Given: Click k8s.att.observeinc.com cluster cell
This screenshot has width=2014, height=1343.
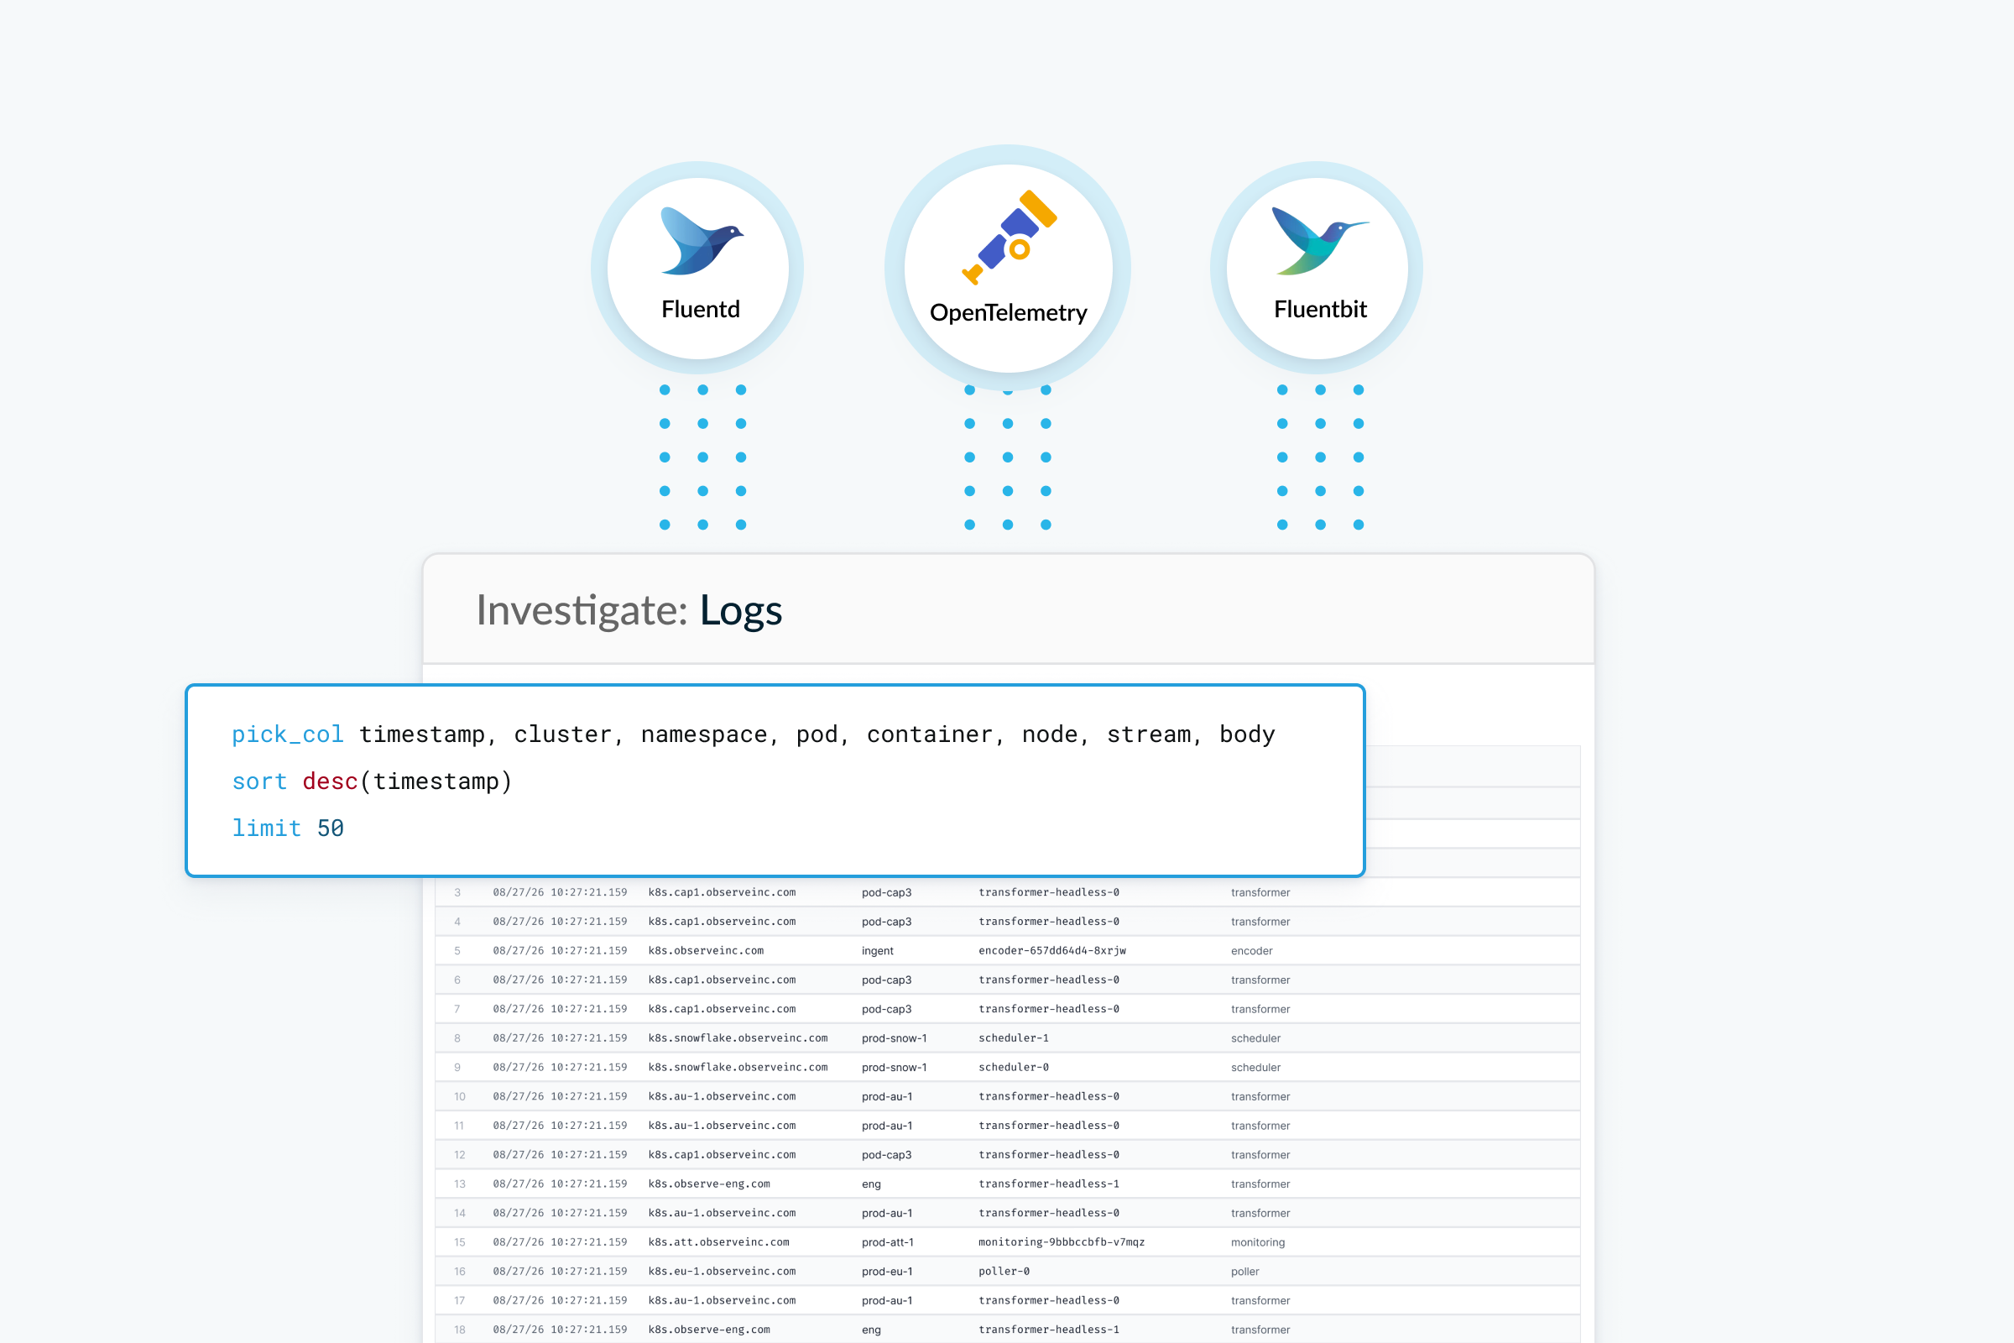Looking at the screenshot, I should pos(718,1242).
